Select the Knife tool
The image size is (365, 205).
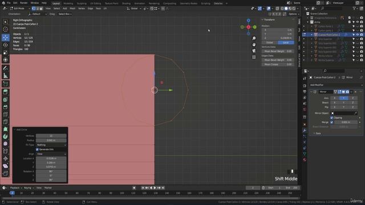[x=5, y=122]
